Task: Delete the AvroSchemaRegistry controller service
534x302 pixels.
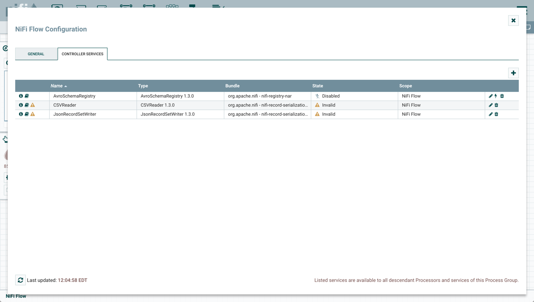Action: (x=502, y=96)
